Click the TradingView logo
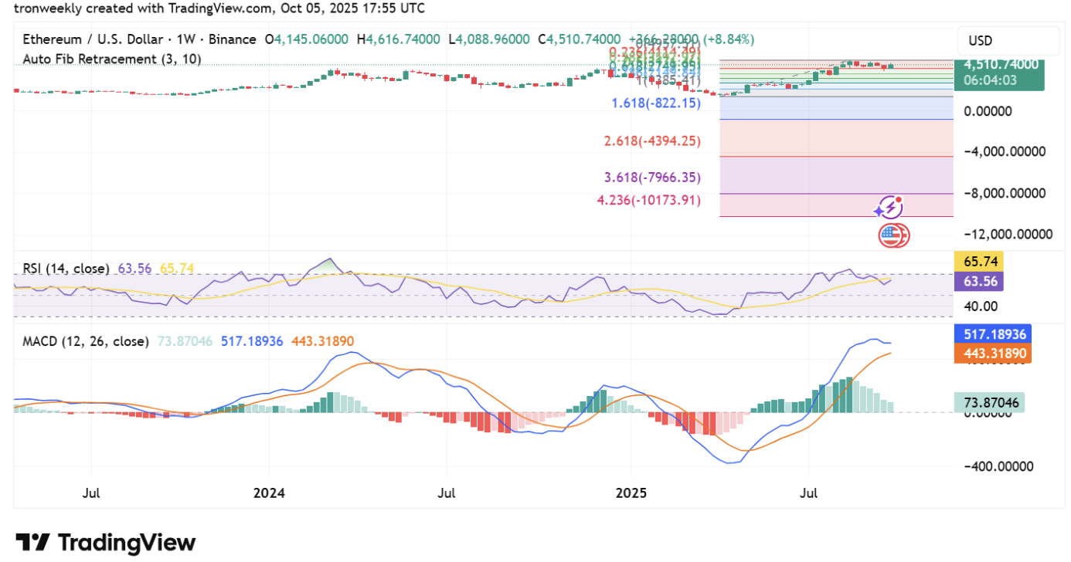Viewport: 1071px width, 562px height. pyautogui.click(x=106, y=542)
